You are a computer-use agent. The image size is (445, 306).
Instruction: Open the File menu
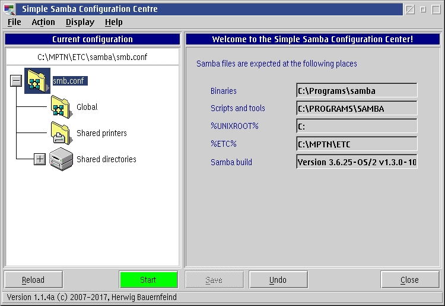point(14,22)
